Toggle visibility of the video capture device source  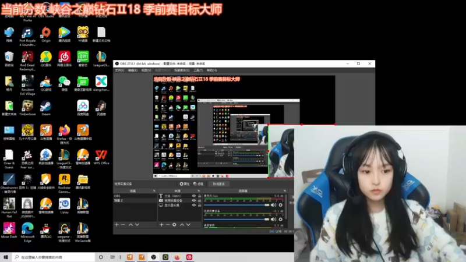[x=194, y=200]
